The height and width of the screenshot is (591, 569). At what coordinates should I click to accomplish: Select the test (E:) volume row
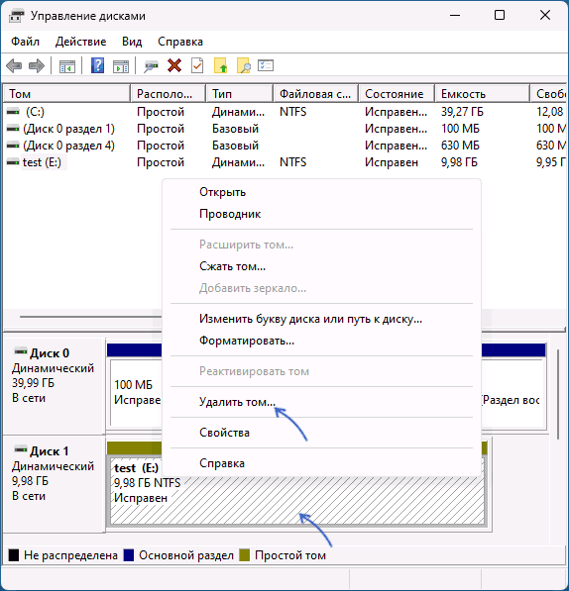click(x=284, y=162)
